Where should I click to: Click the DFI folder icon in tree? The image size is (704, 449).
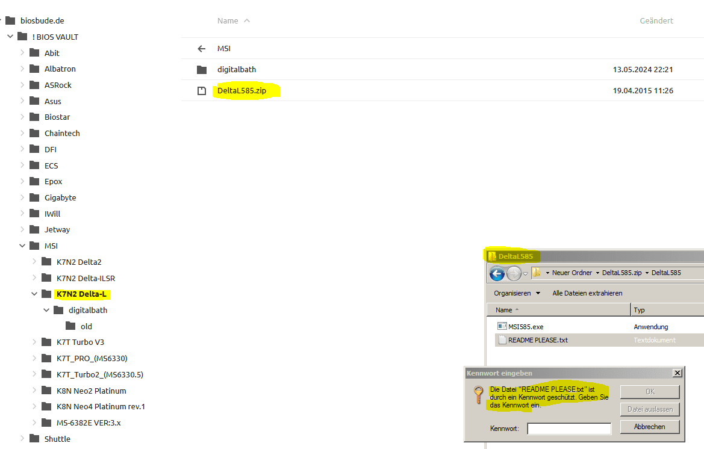pos(34,149)
